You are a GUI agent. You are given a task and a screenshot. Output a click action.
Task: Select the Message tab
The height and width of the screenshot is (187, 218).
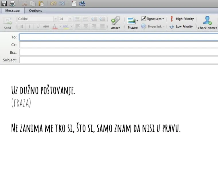pos(13,11)
